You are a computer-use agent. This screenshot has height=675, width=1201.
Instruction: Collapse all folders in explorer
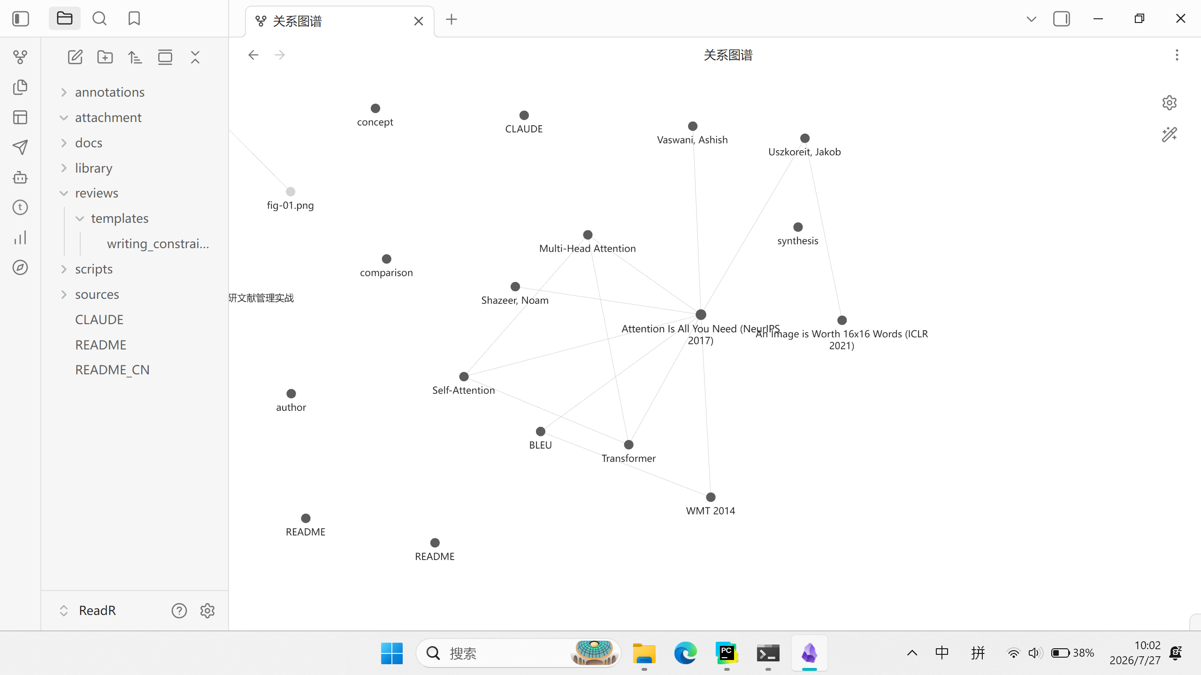tap(195, 57)
